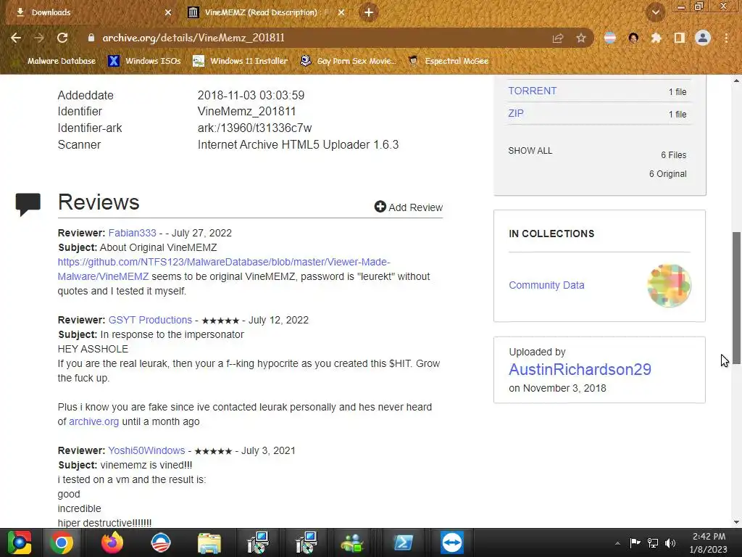
Task: Open the Start menu button
Action: (20, 542)
